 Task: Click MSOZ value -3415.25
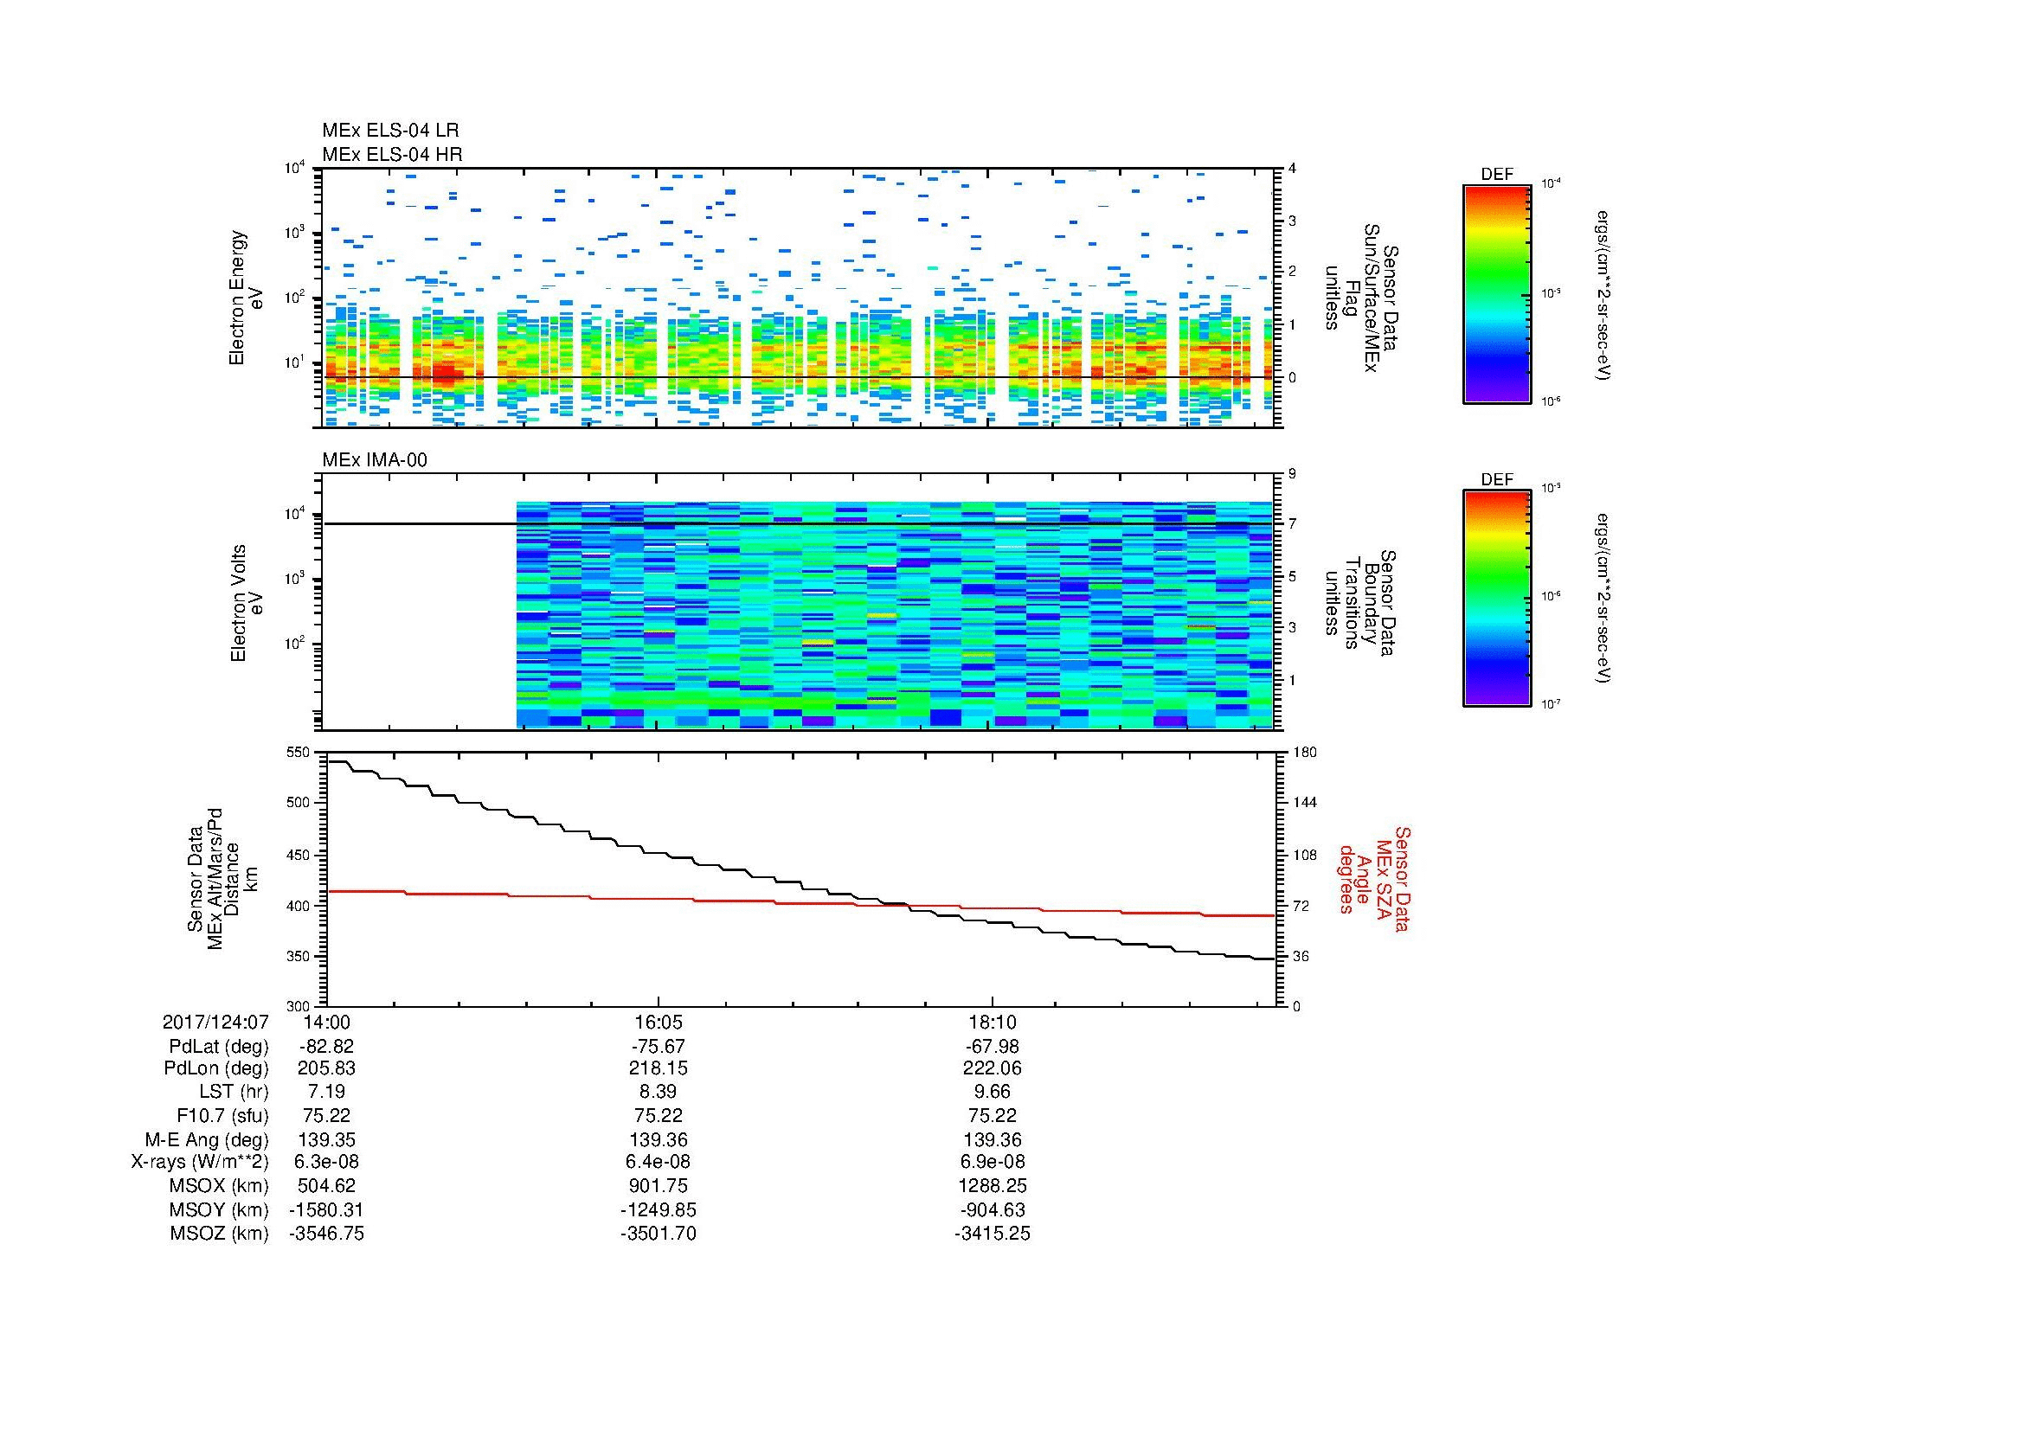pyautogui.click(x=992, y=1234)
